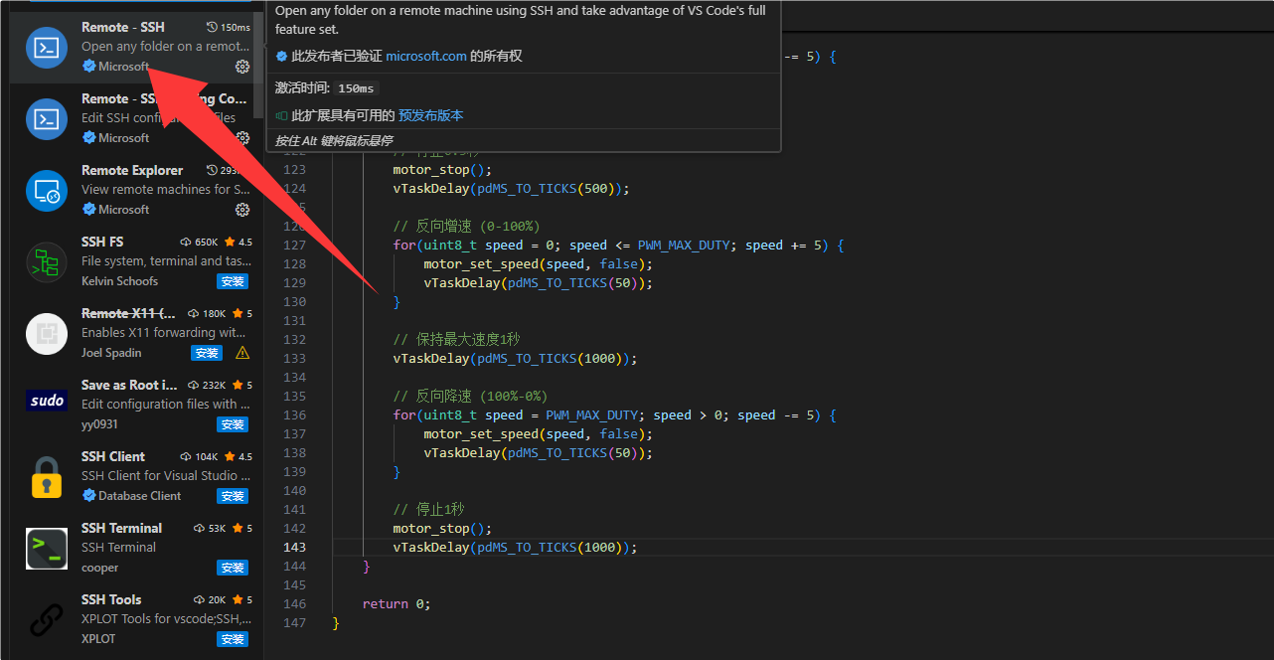Click the comment '反向降速 (100%-0%)'
The width and height of the screenshot is (1274, 660).
(x=470, y=396)
